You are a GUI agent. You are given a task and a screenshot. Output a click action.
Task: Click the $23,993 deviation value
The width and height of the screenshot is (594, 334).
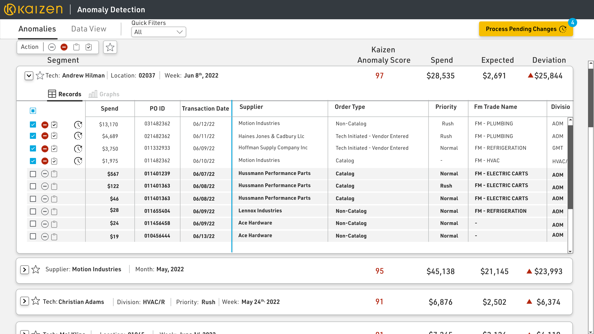coord(548,271)
